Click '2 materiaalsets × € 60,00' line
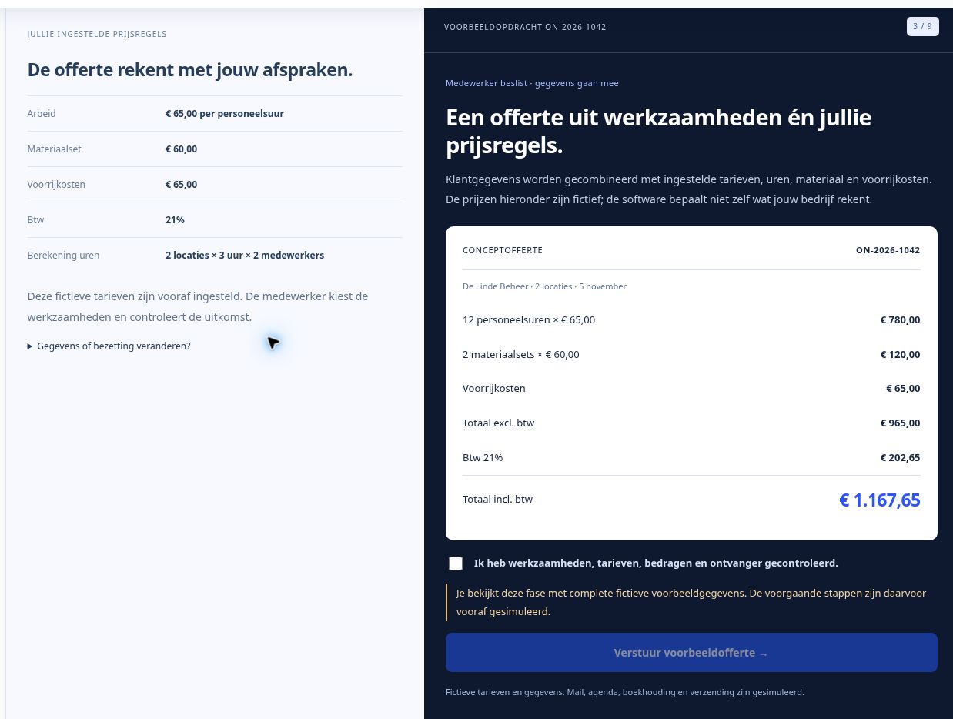953x719 pixels. [x=521, y=355]
